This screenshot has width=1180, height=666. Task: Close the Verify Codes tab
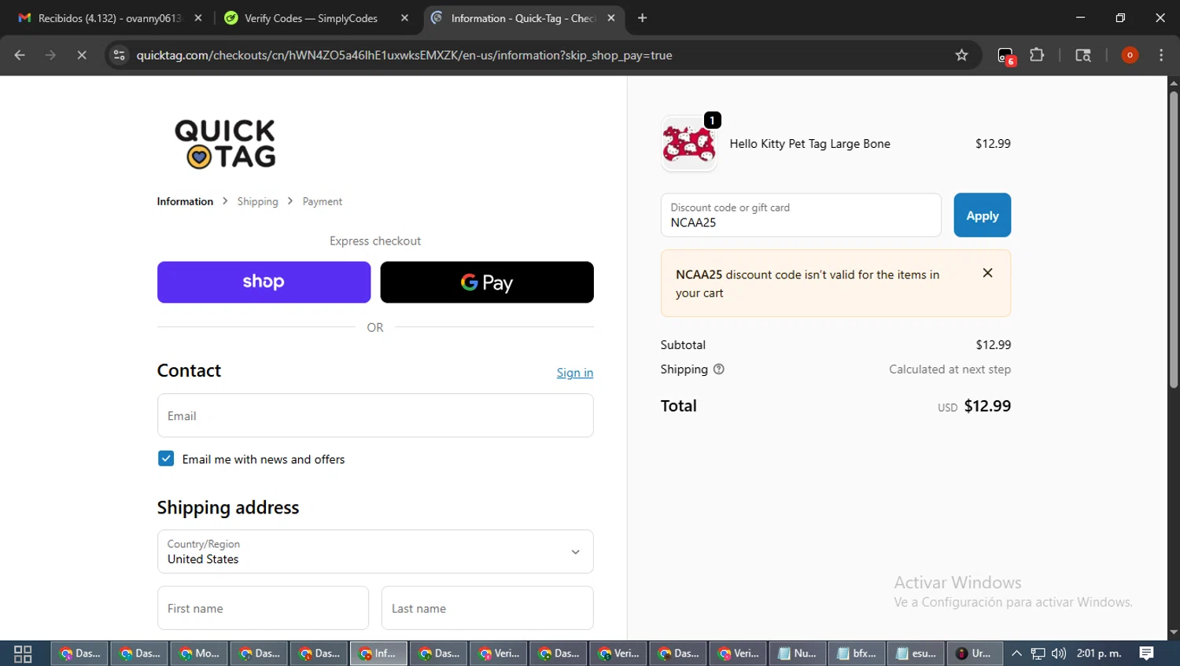tap(404, 18)
